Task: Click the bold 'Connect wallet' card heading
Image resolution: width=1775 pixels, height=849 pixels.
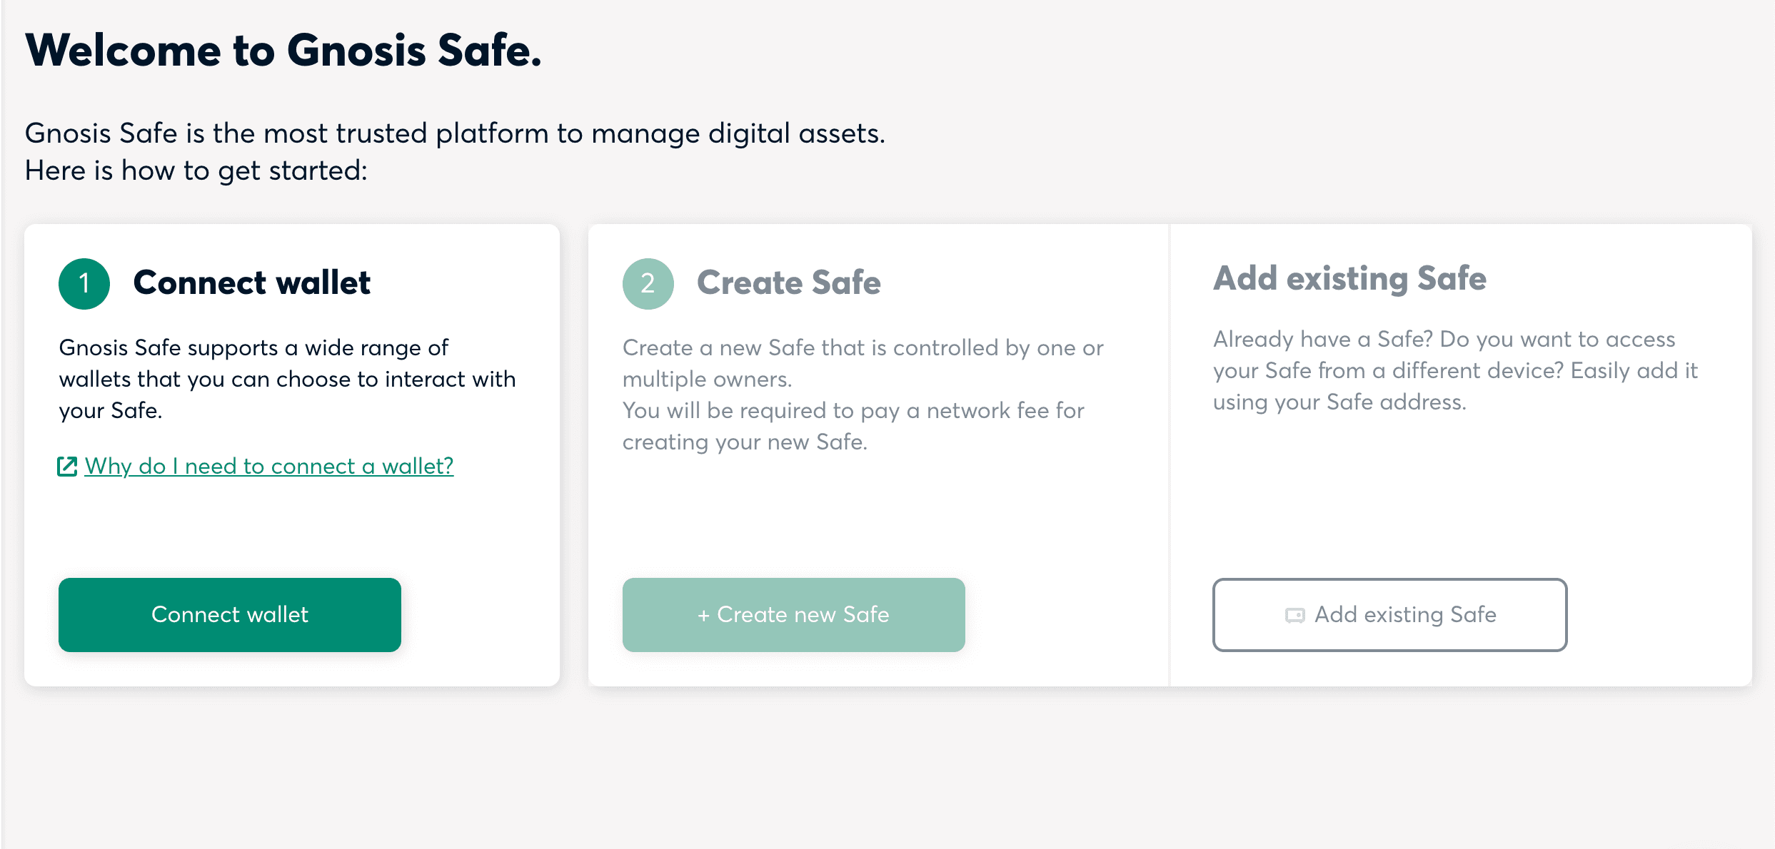Action: [x=252, y=283]
